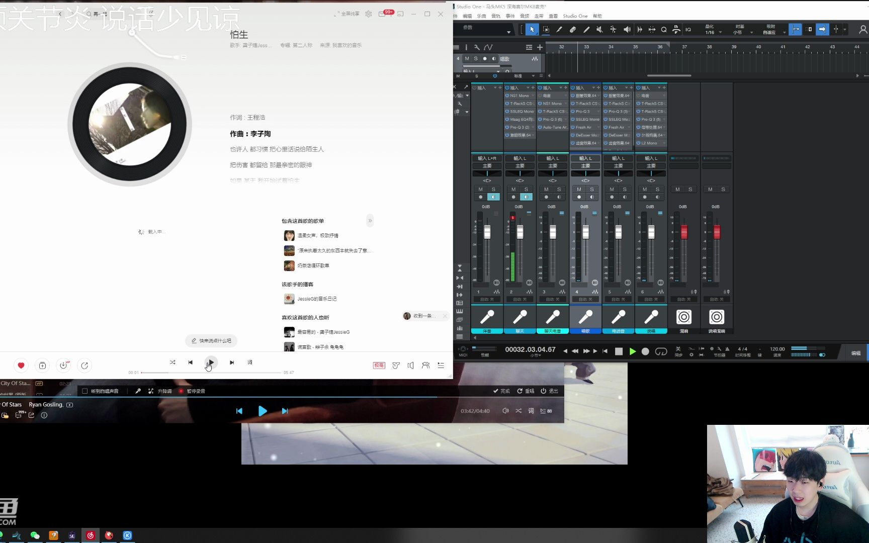869x543 pixels.
Task: Click the IQ quantize button in Studio One
Action: point(688,30)
